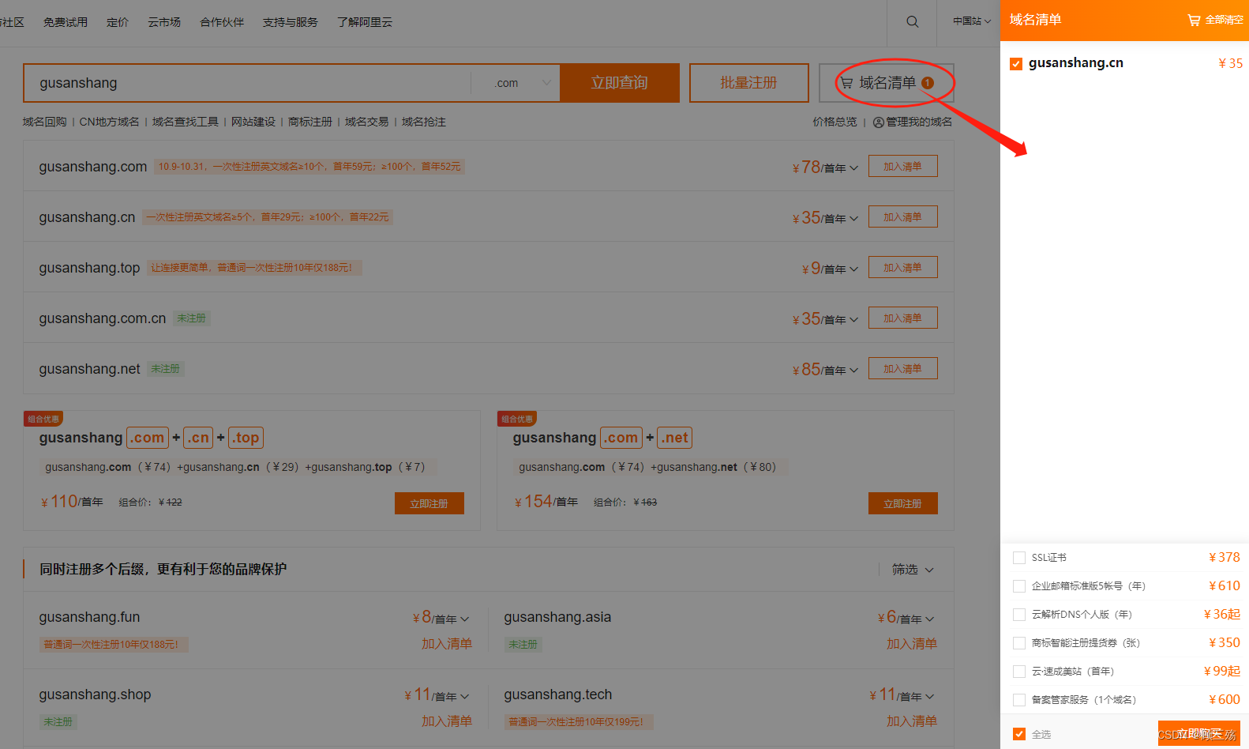Viewport: 1249px width, 749px height.
Task: Add gusanshang.net to list via 加入清单
Action: (903, 369)
